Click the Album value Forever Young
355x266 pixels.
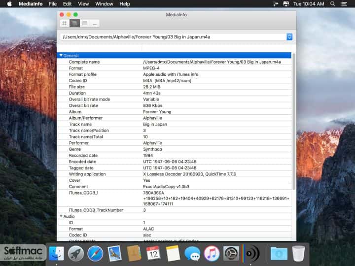[157, 112]
